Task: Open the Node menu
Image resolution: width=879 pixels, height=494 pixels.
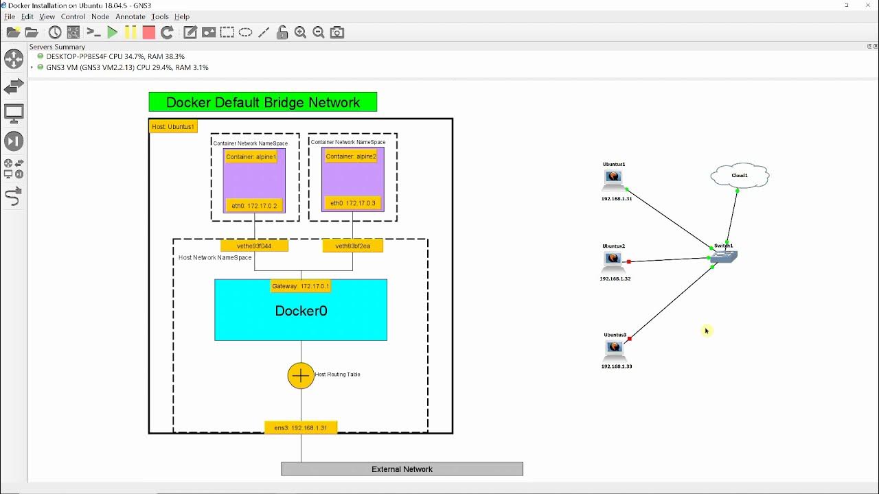Action: [100, 16]
